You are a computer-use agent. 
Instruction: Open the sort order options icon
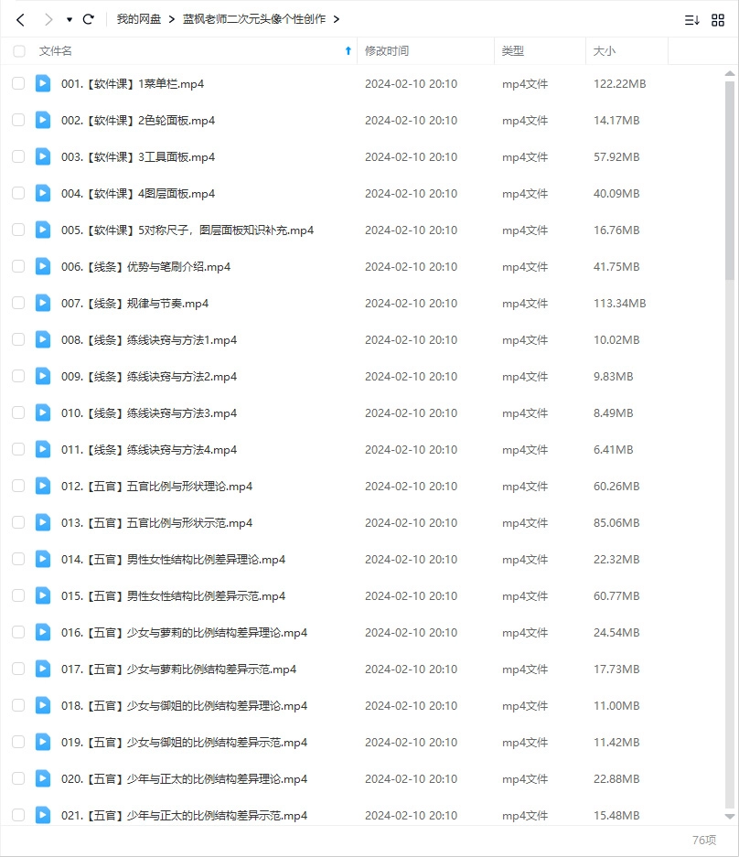pos(691,19)
